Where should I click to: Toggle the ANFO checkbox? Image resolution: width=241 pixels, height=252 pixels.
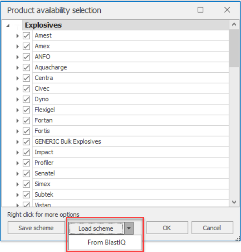click(26, 57)
